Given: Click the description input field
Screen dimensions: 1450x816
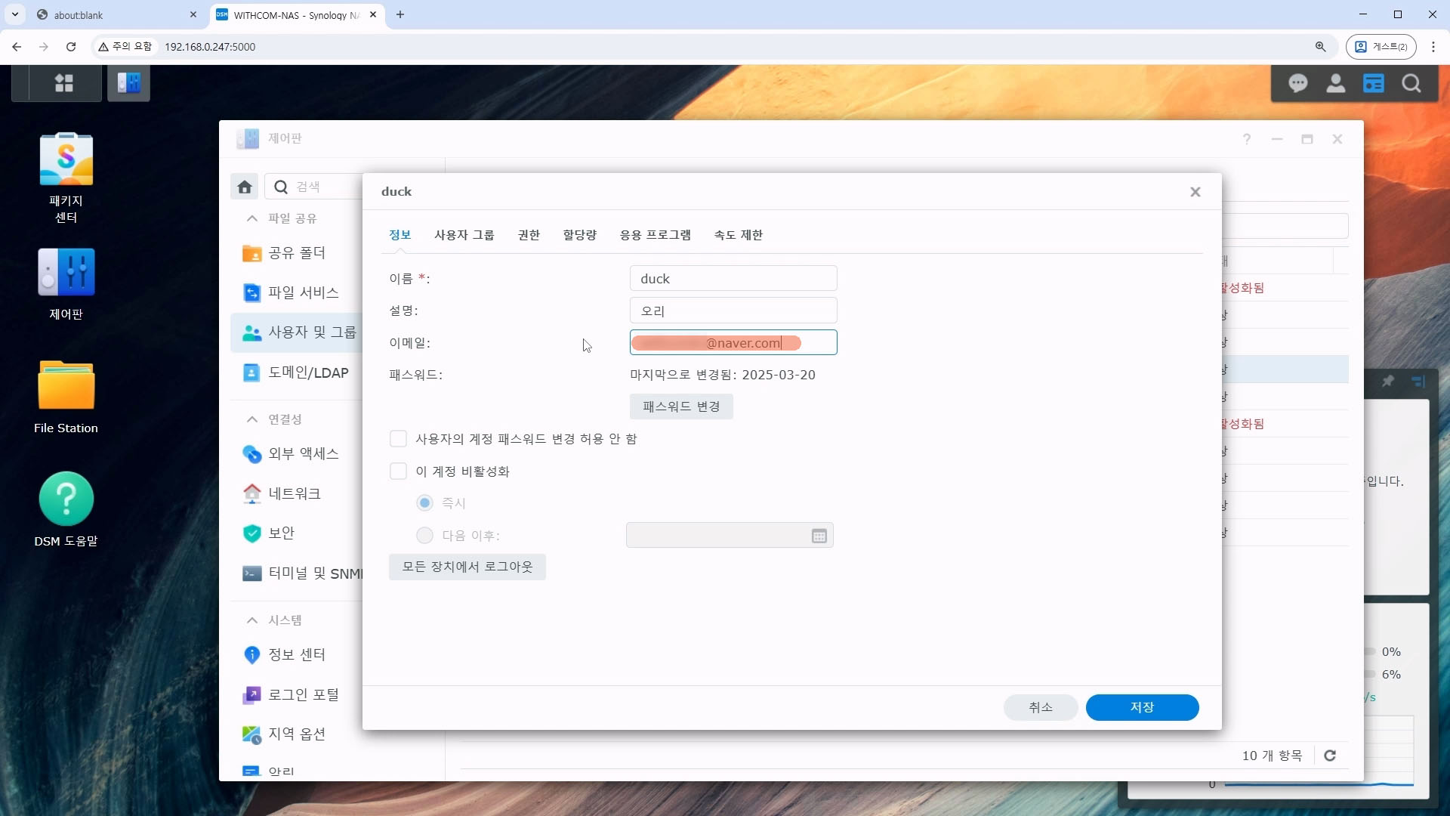Looking at the screenshot, I should [x=733, y=311].
